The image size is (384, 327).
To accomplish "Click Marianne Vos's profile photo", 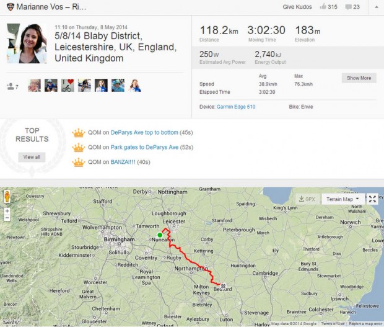I will point(27,43).
